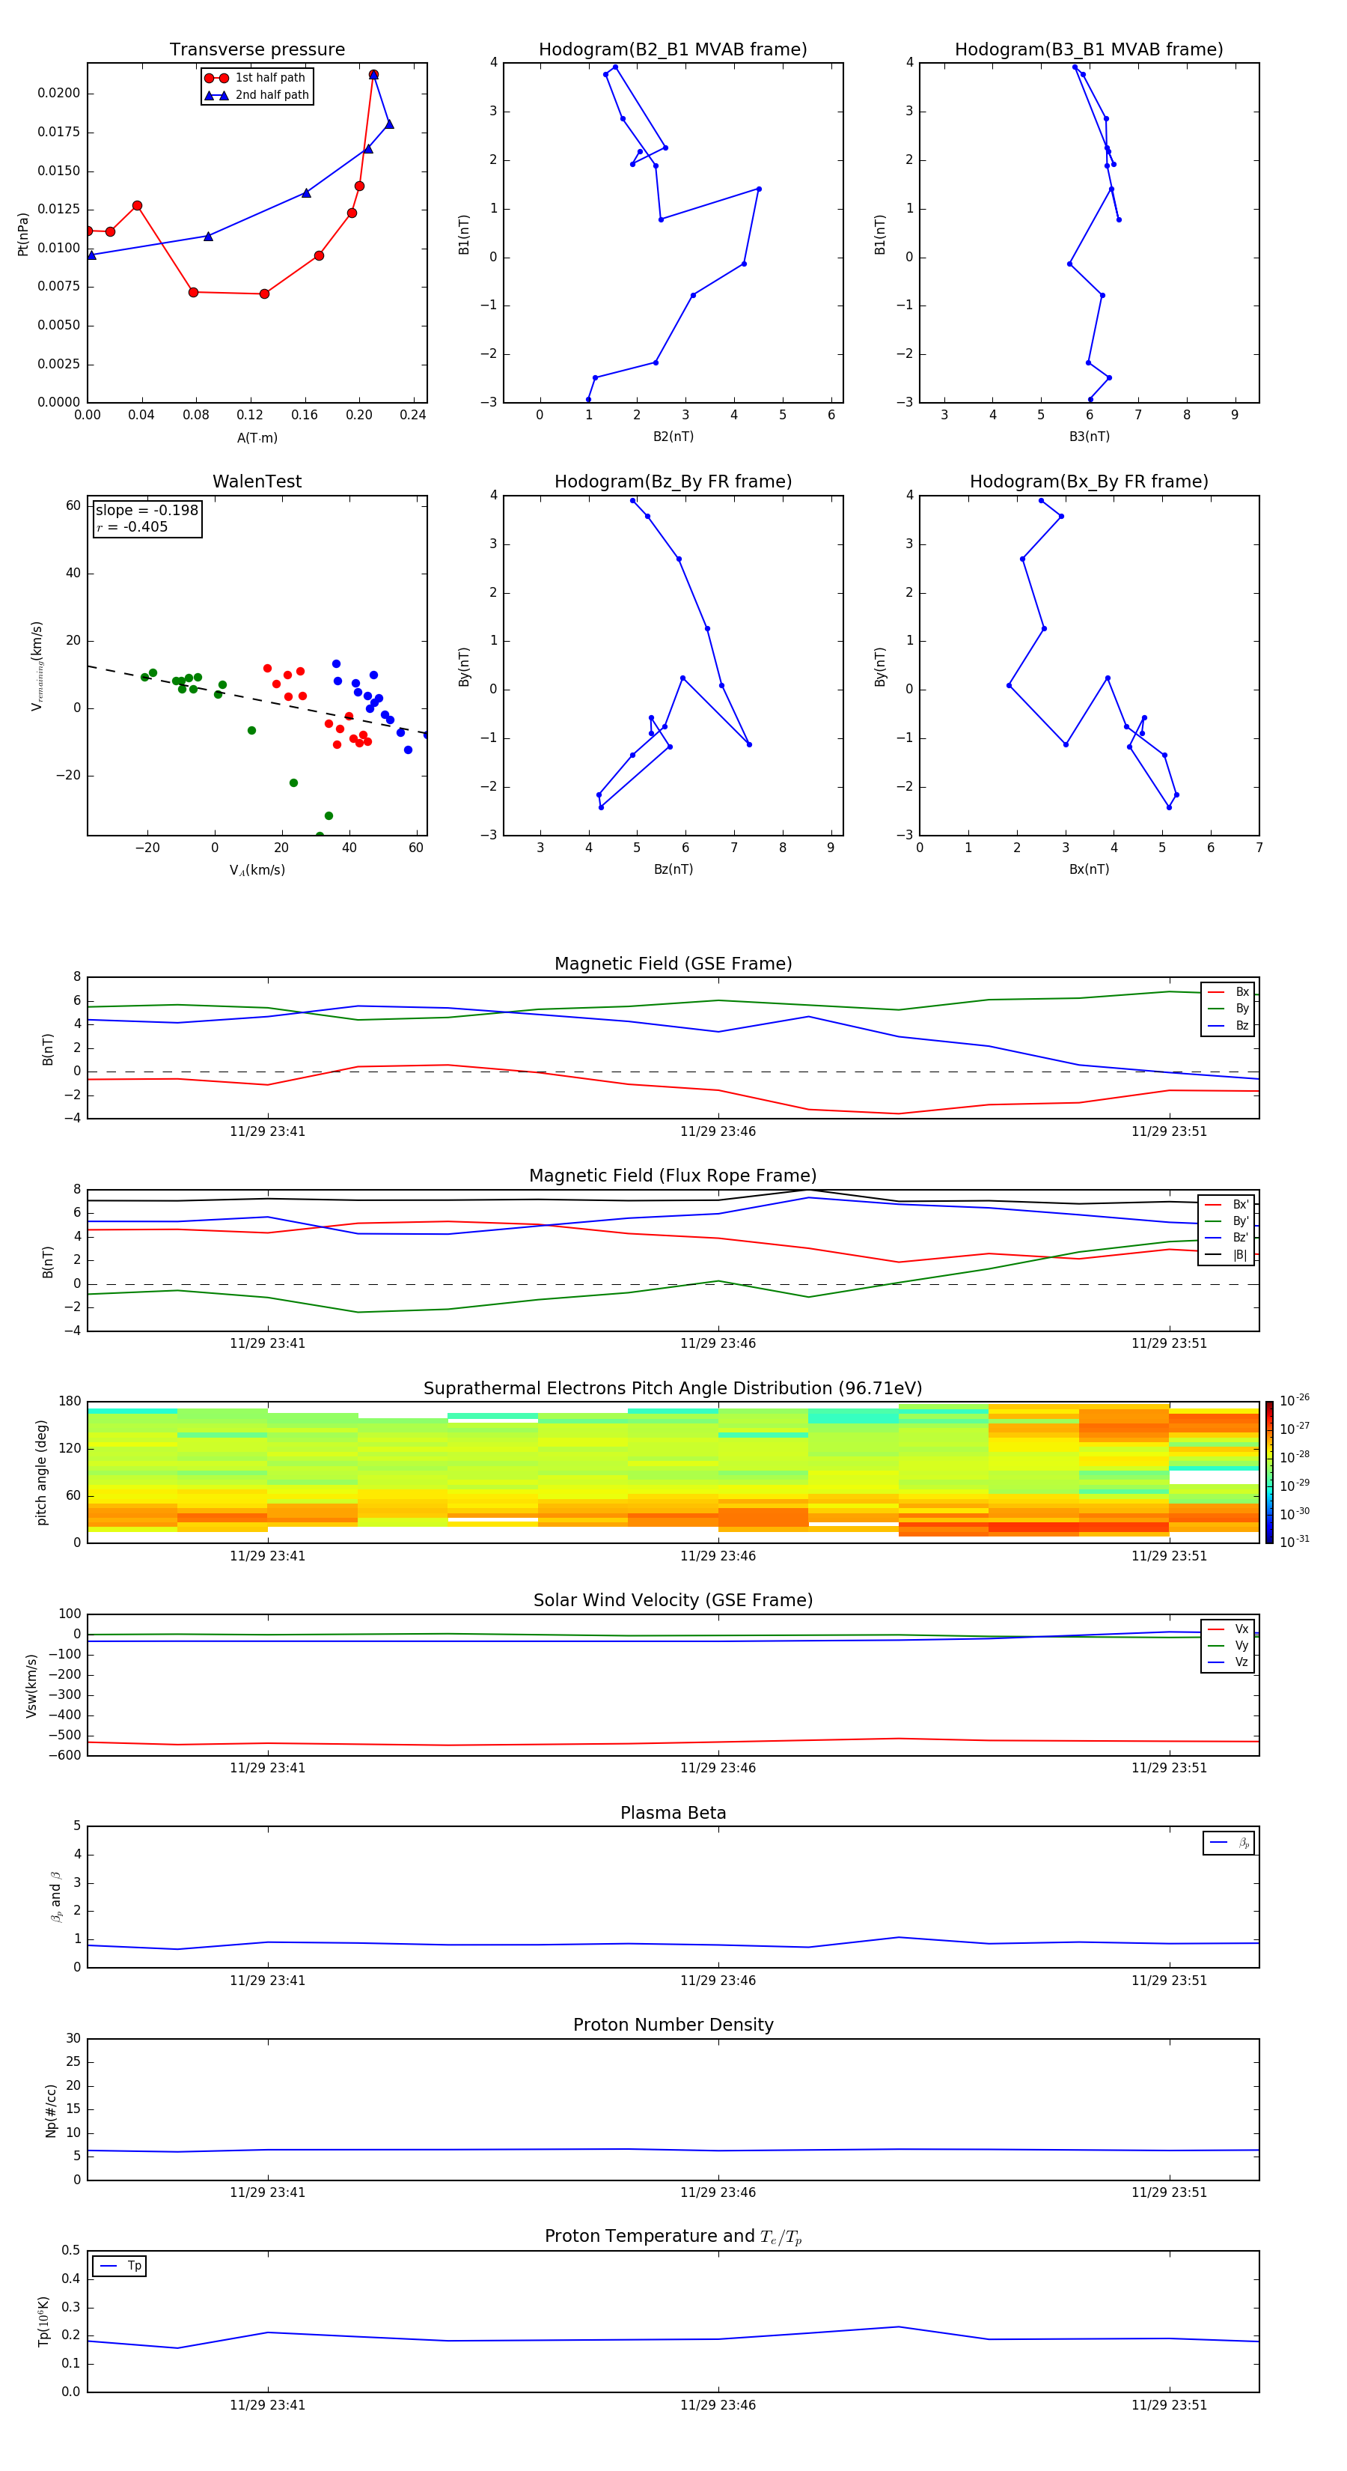Select the "1st half path" legend entry
Viewport: 1347px width, 2471px height.
coord(257,78)
